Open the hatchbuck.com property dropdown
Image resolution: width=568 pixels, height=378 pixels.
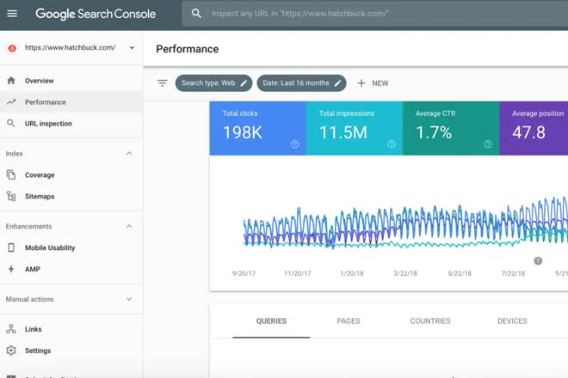[x=132, y=48]
